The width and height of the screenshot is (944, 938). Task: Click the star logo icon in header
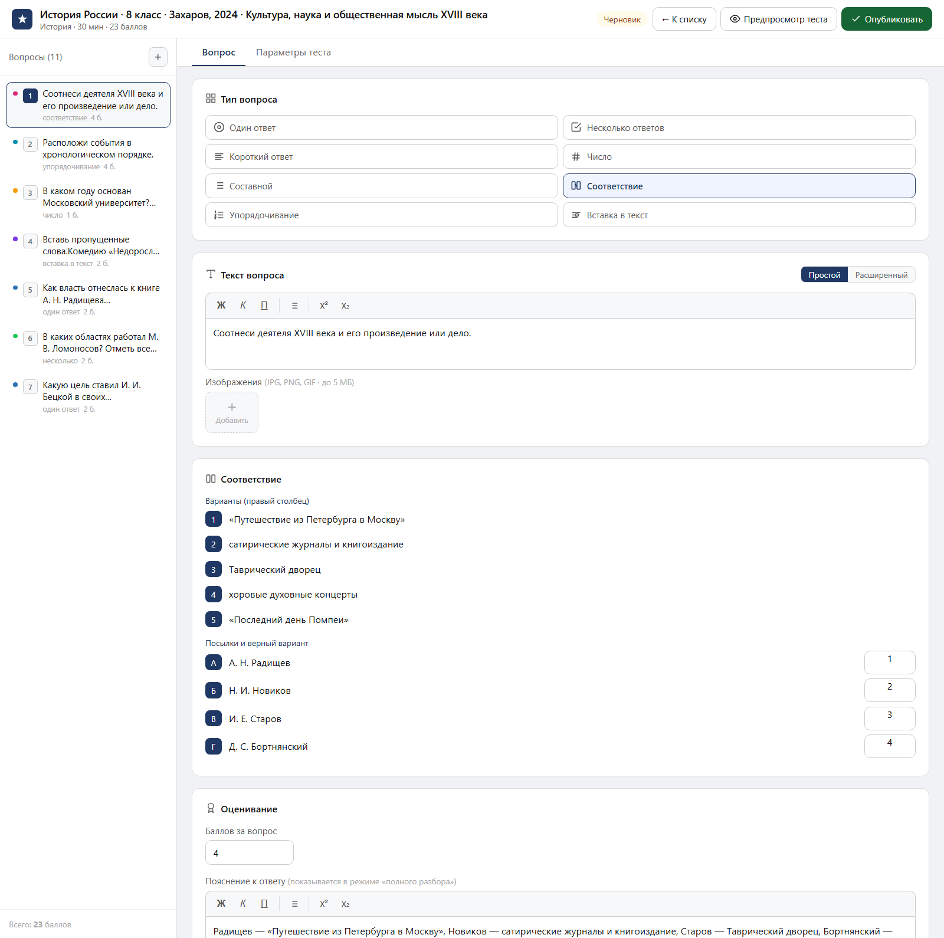(x=22, y=19)
